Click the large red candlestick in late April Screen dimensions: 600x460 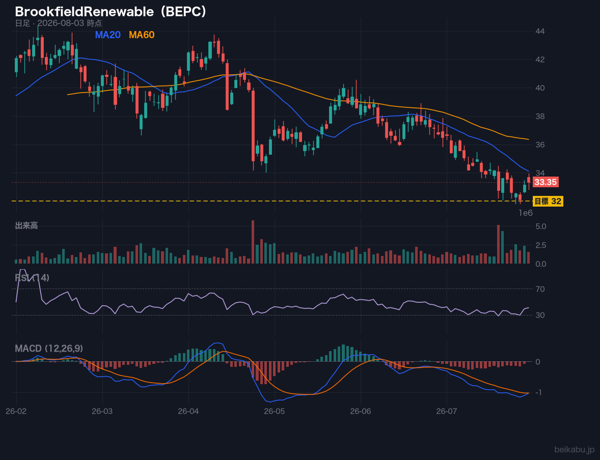(253, 125)
